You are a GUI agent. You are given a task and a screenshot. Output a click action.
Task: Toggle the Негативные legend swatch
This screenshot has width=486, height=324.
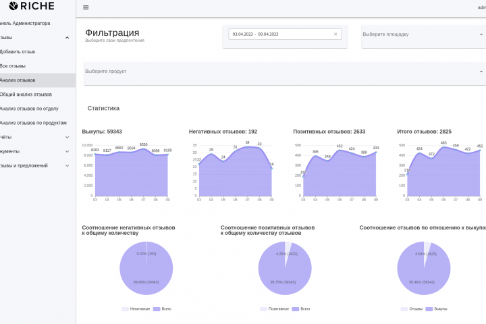pyautogui.click(x=125, y=309)
